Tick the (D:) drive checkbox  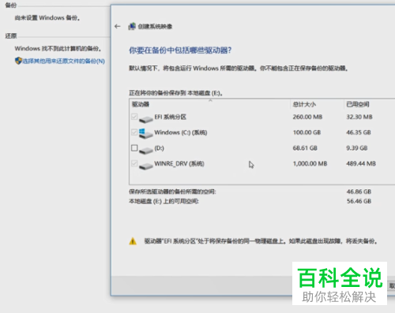click(x=134, y=148)
